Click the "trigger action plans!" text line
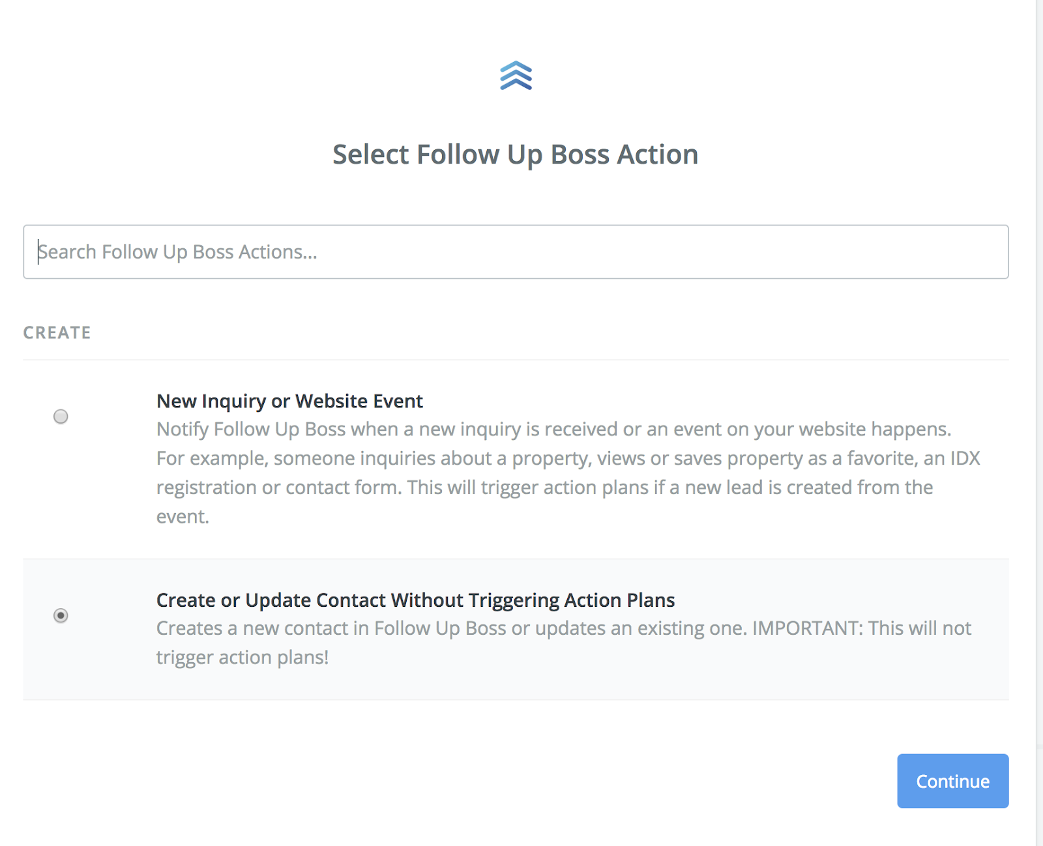1043x846 pixels. pos(242,657)
